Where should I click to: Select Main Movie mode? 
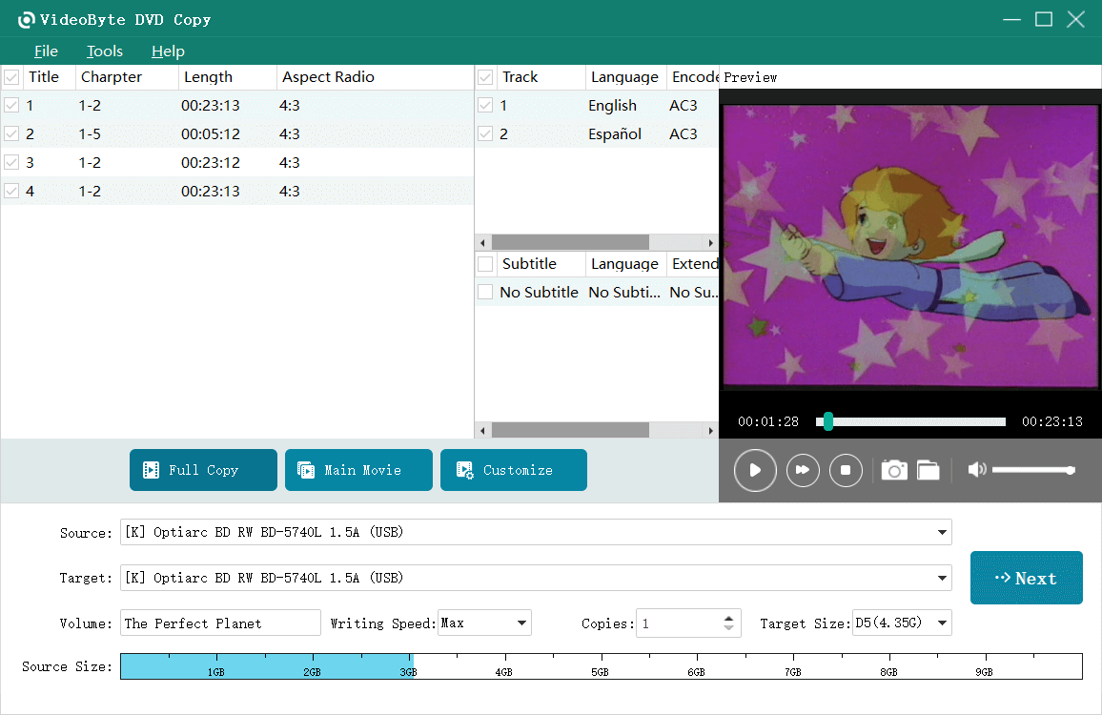(358, 470)
